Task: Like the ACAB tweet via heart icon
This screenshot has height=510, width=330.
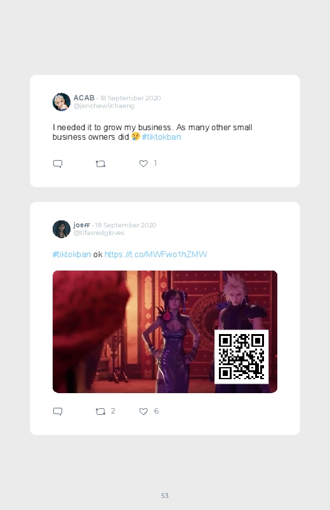Action: pos(143,164)
